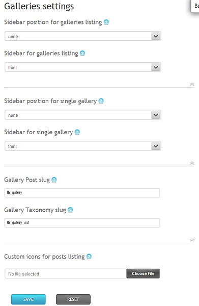Collapse the galleries listing section with the chevron
The width and height of the screenshot is (199, 306).
tap(192, 85)
